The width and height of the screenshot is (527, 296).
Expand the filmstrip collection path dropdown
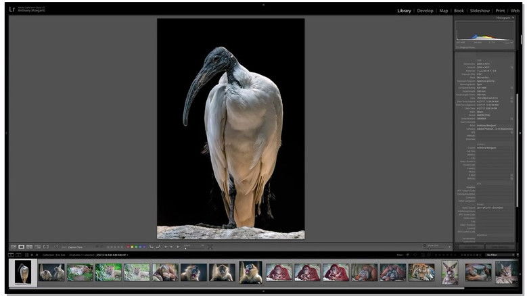tap(127, 255)
